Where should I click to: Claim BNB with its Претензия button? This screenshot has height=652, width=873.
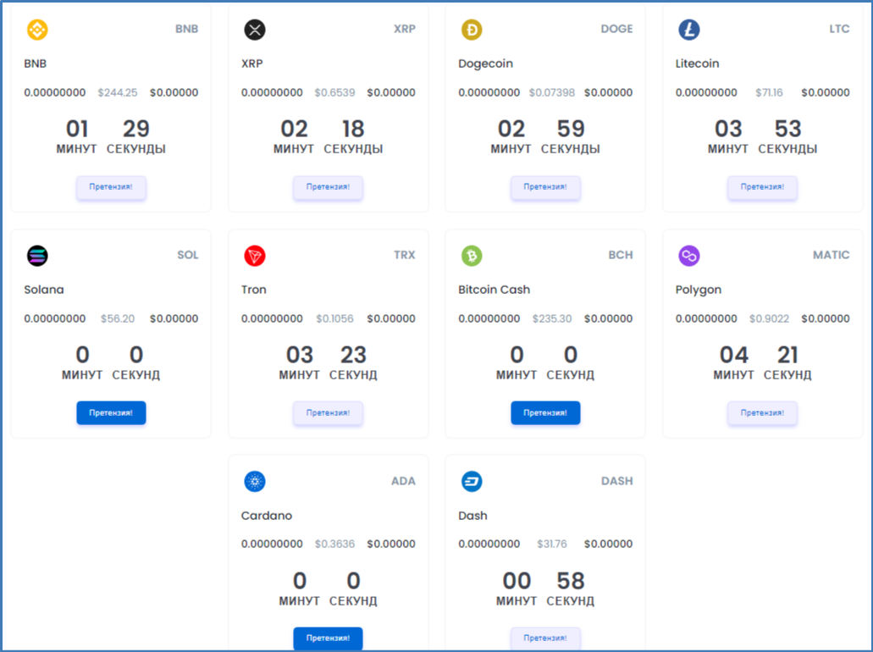[111, 187]
